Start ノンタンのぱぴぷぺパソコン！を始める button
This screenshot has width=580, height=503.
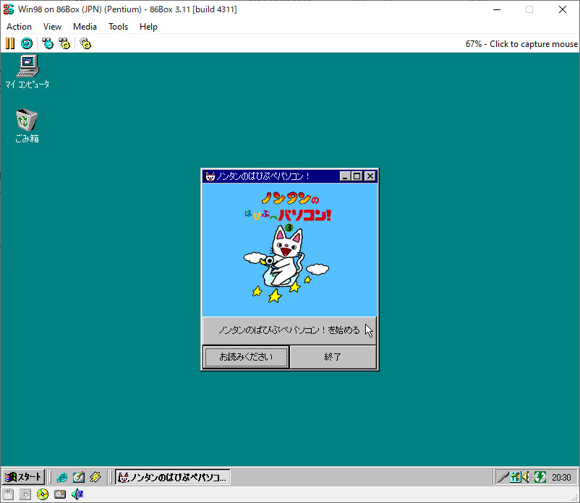coord(289,330)
